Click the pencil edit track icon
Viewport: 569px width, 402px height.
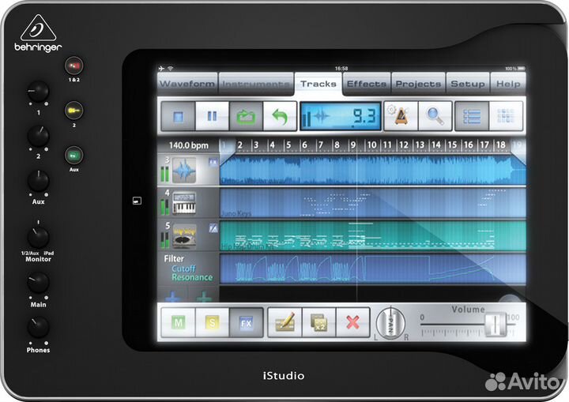[x=284, y=322]
